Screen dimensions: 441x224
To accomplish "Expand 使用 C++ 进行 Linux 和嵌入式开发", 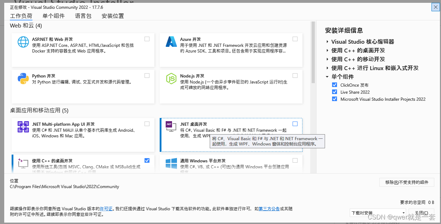I will point(327,68).
